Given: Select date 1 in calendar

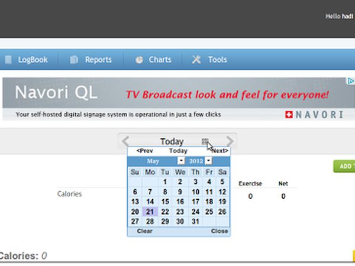Looking at the screenshot, I should pos(165,182).
